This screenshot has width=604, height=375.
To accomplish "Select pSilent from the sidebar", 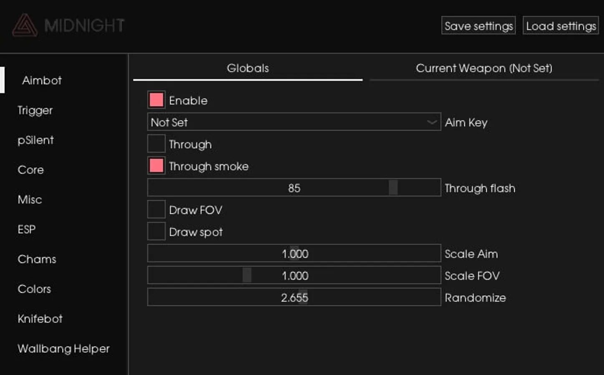I will tap(35, 140).
